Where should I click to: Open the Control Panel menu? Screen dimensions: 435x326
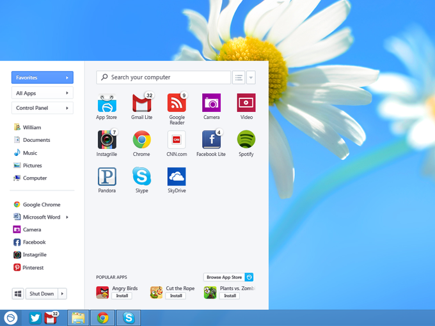pyautogui.click(x=42, y=108)
